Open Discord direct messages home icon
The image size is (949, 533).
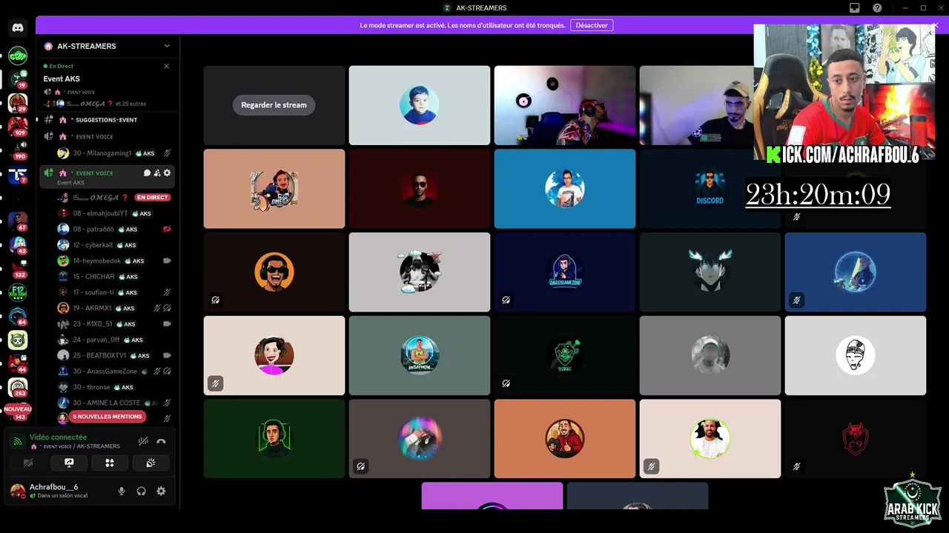pos(18,27)
